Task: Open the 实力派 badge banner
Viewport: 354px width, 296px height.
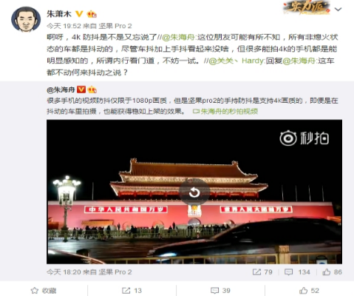Action: pos(307,7)
